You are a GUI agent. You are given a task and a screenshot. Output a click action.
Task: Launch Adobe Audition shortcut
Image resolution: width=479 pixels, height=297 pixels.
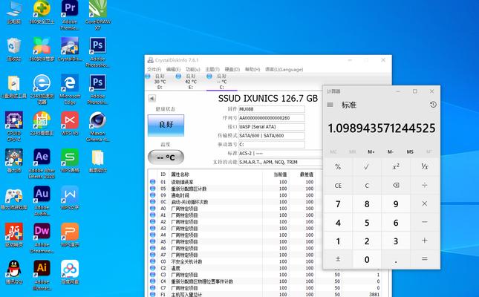tap(42, 201)
